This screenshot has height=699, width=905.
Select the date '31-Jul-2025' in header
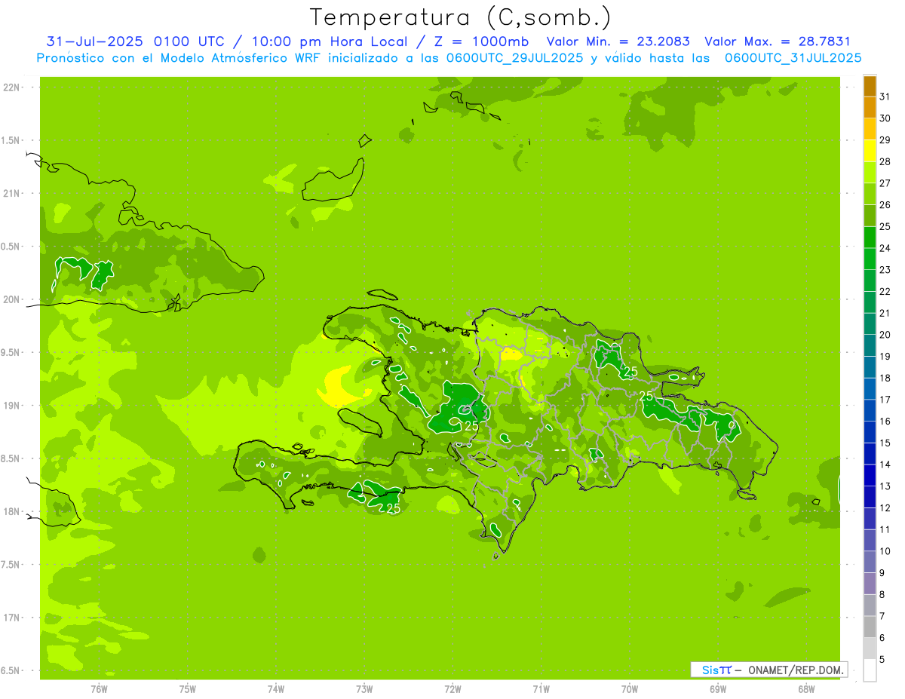pos(96,41)
